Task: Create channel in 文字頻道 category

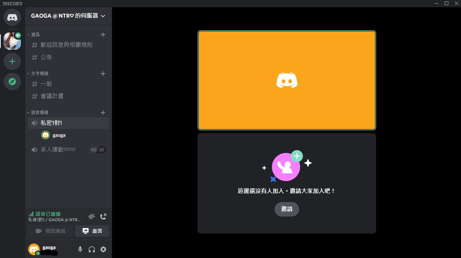Action: point(103,74)
